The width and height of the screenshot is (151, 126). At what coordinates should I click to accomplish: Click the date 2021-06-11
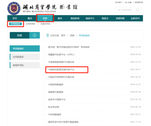(136, 69)
